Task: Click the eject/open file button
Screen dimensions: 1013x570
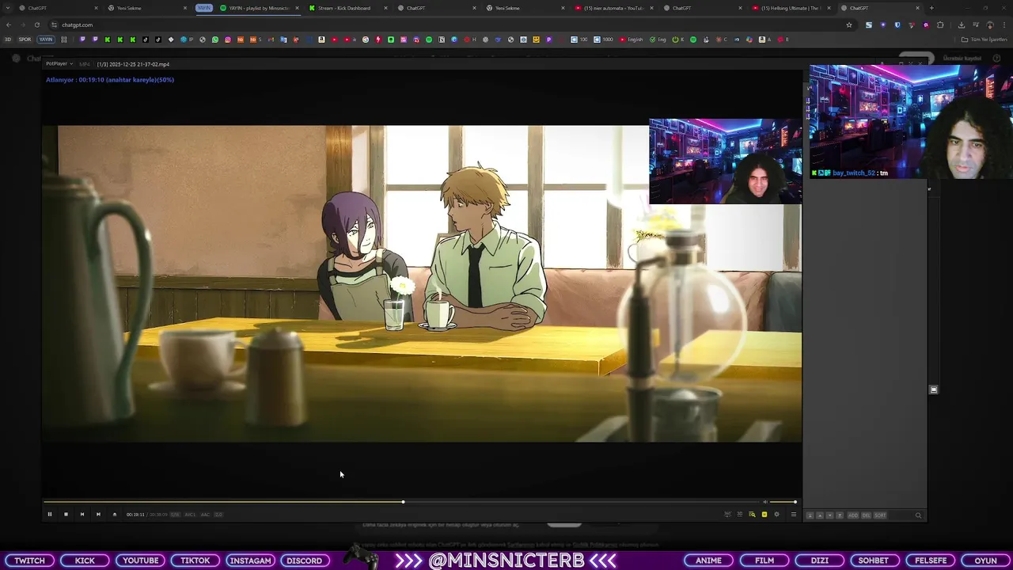Action: tap(114, 515)
